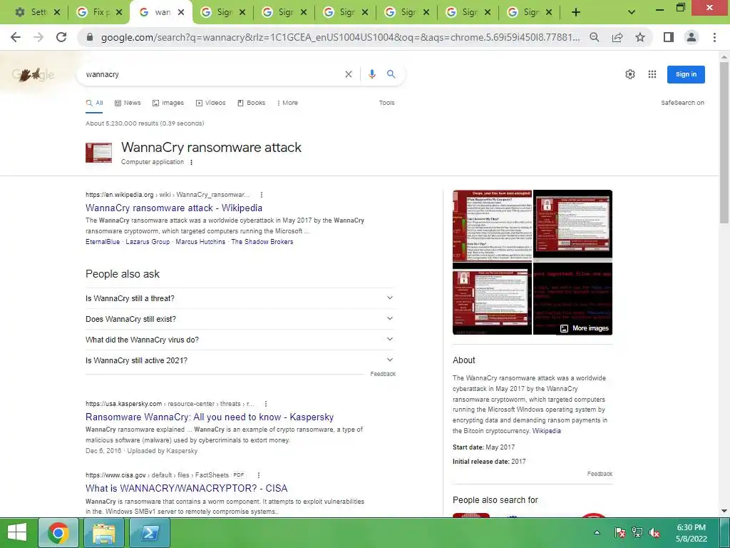Click the SafeSearch on label
This screenshot has width=730, height=548.
click(682, 103)
